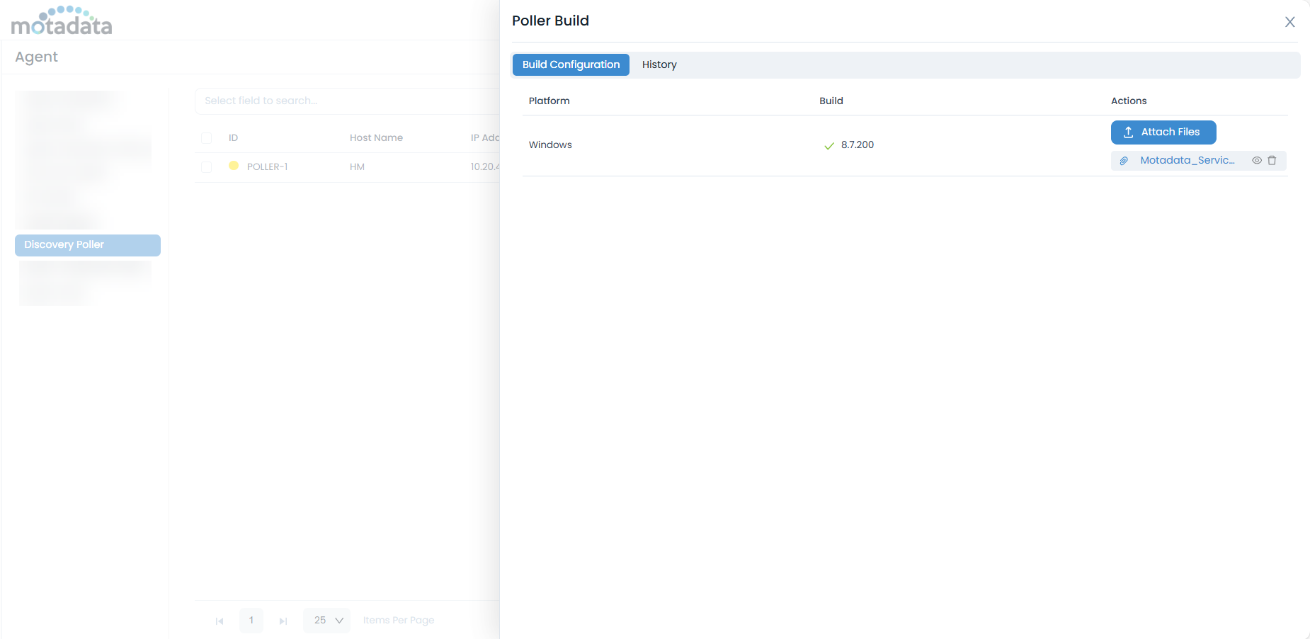
Task: Click the eye preview icon next to Motadata_Servic file
Action: [1257, 160]
